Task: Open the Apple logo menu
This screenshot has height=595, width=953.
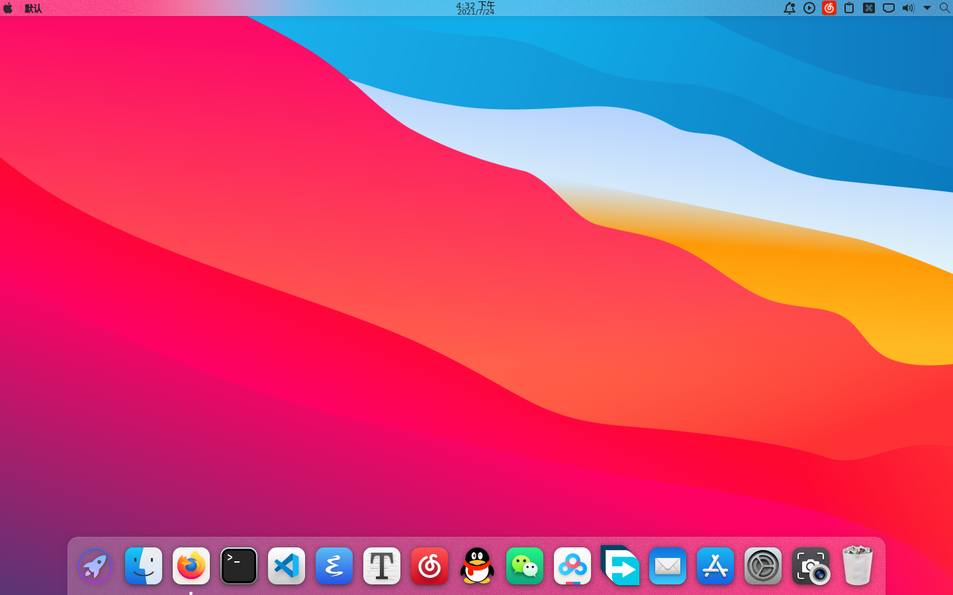Action: (x=8, y=8)
